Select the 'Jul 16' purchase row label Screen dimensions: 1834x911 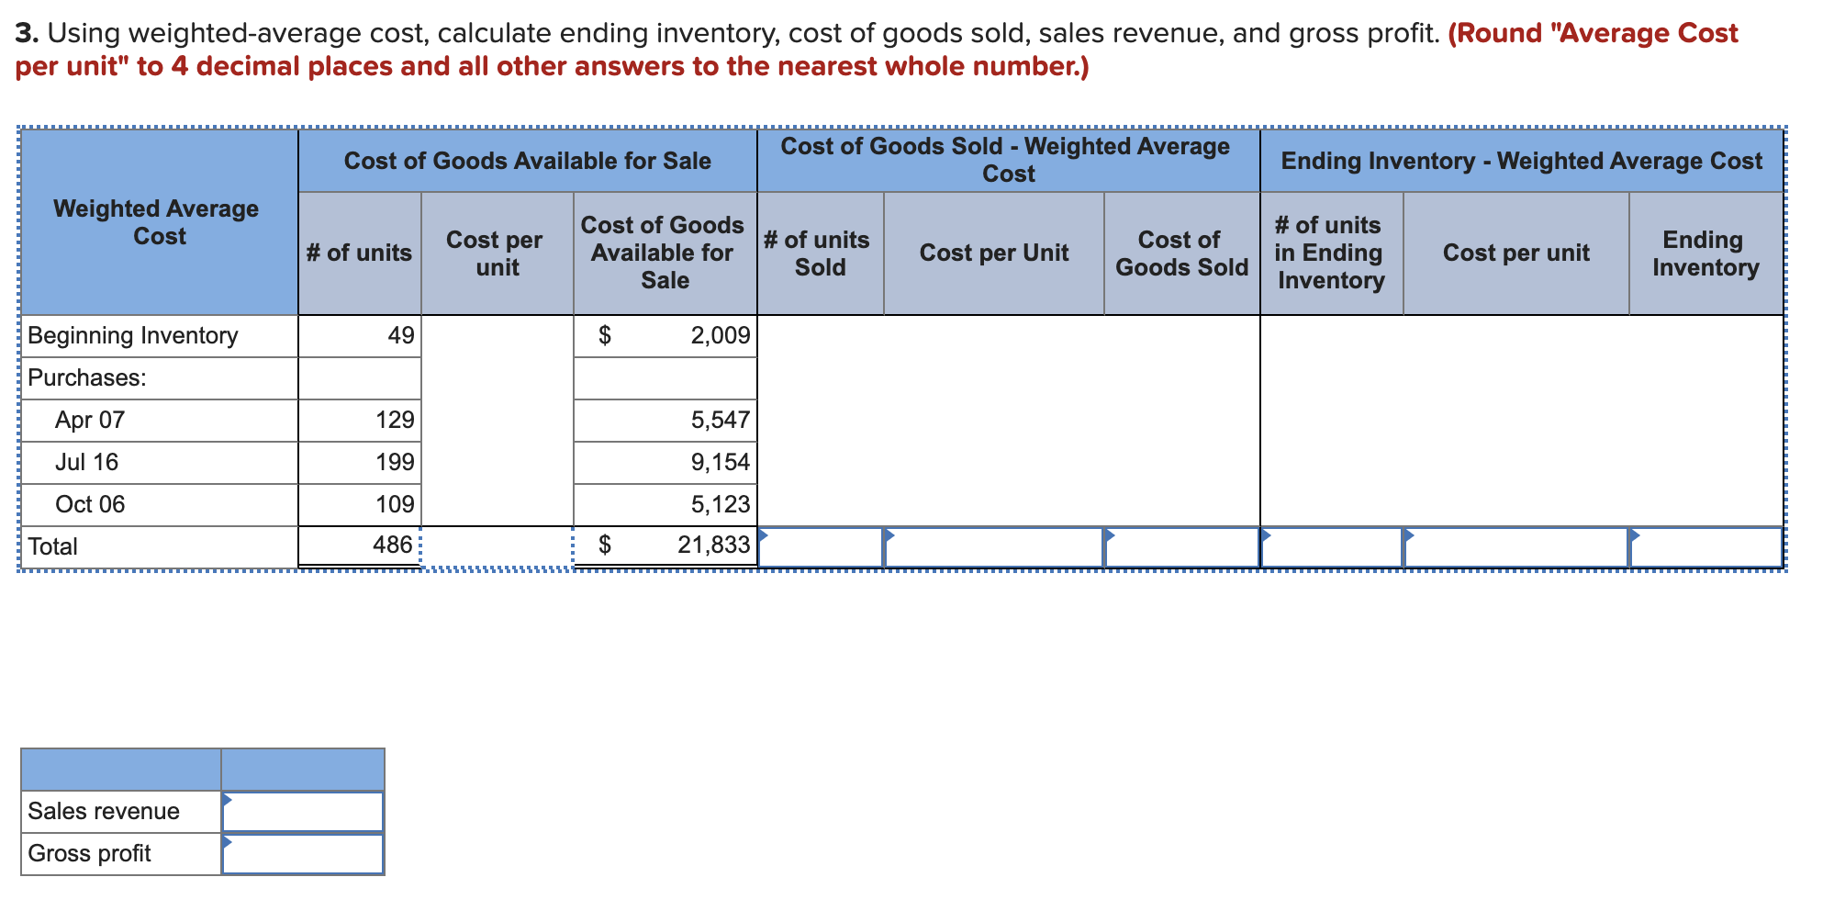[87, 463]
